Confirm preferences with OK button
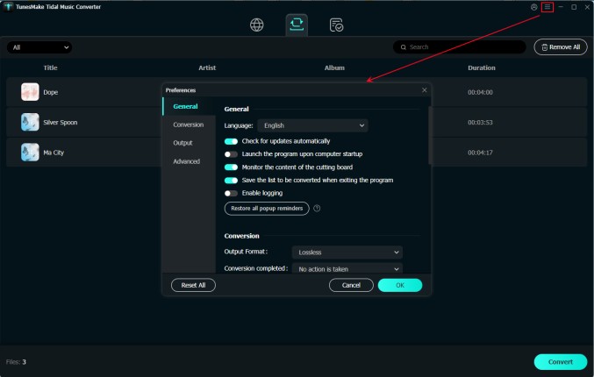The image size is (594, 377). coord(400,285)
